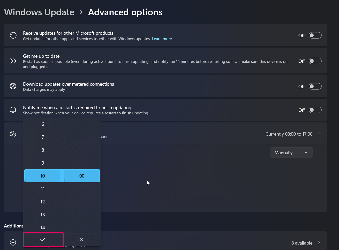Click the refresh icon beside Receive updates
The width and height of the screenshot is (339, 250).
pos(13,35)
